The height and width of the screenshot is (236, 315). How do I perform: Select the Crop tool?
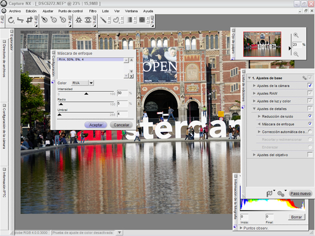click(x=29, y=20)
